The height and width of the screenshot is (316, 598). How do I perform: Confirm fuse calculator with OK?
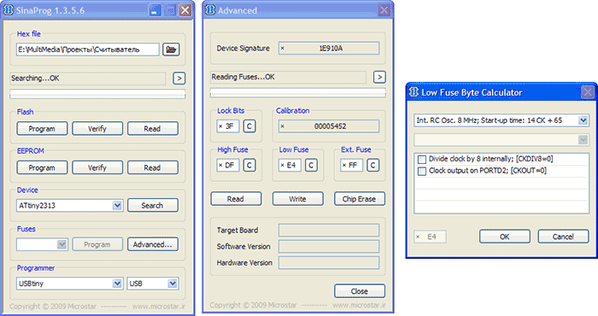tap(505, 237)
